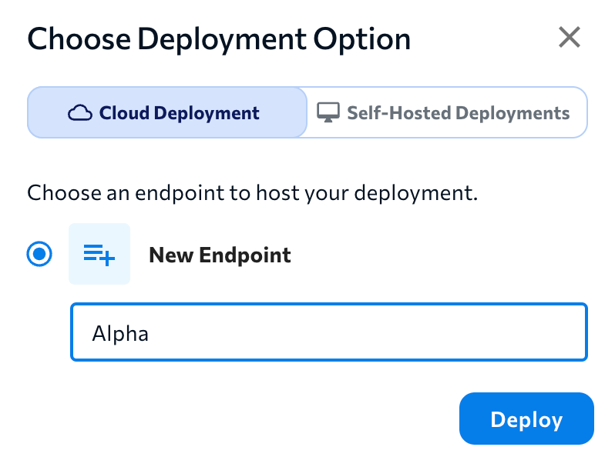
Task: Click the cloud icon in Cloud Deployment
Action: 79,114
